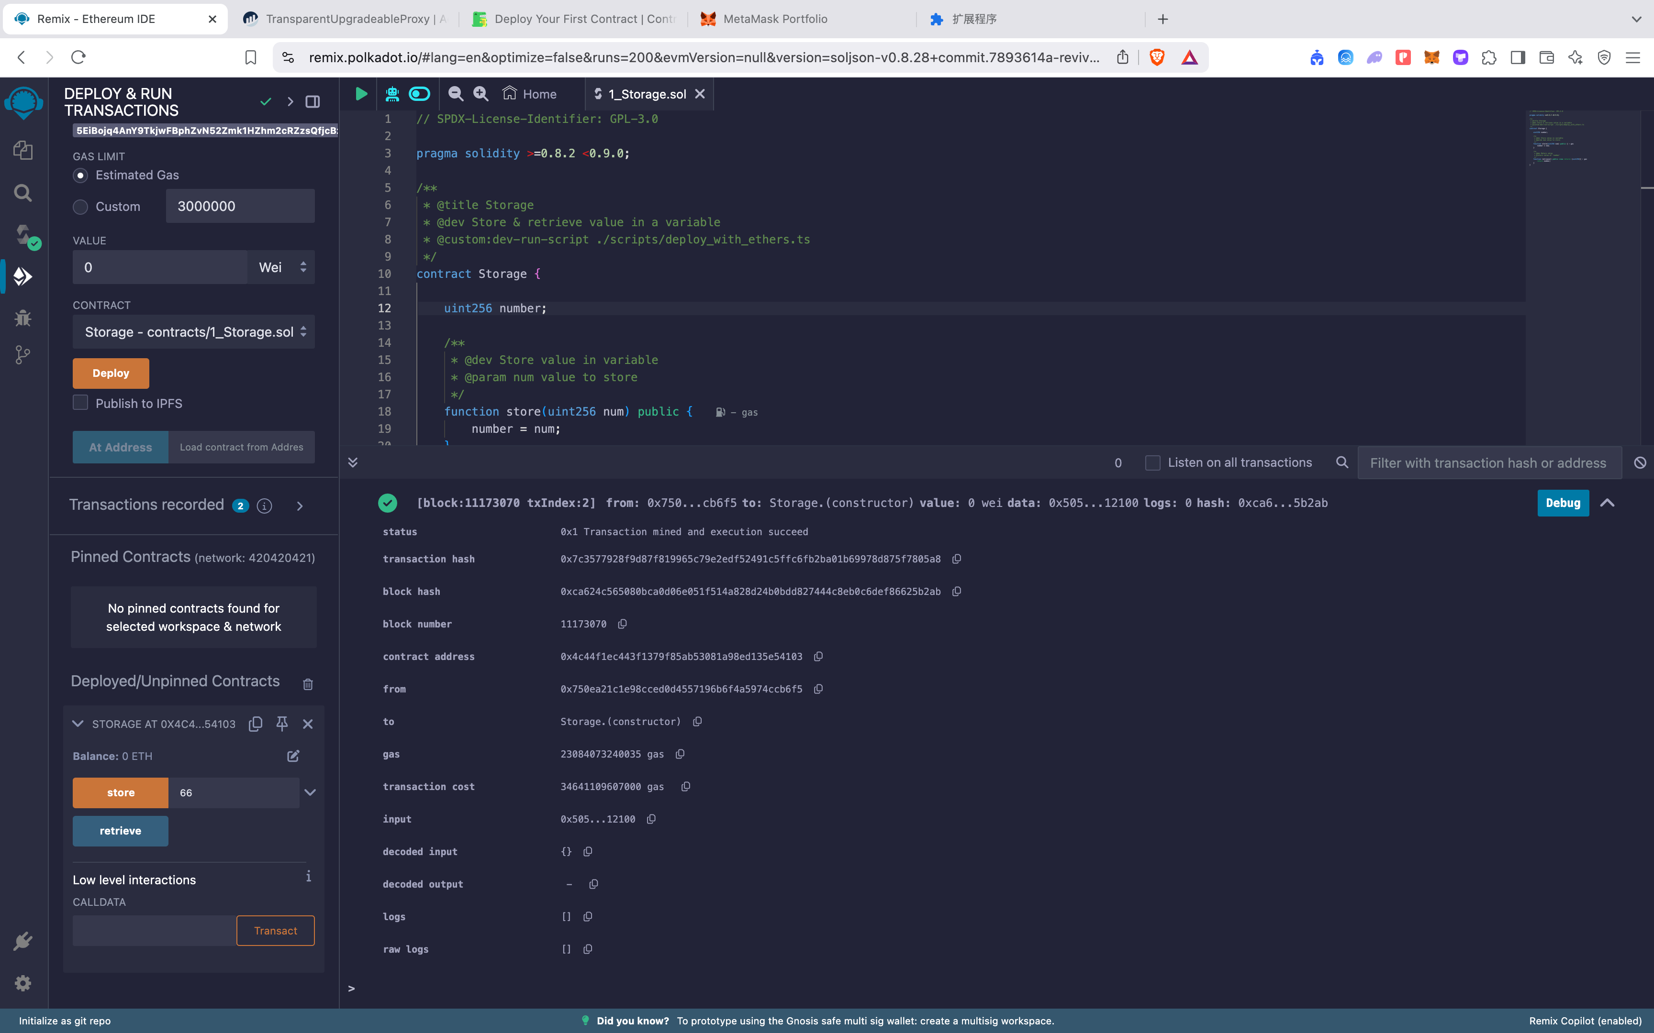
Task: Close the 1_Storage.sol tab
Action: click(700, 94)
